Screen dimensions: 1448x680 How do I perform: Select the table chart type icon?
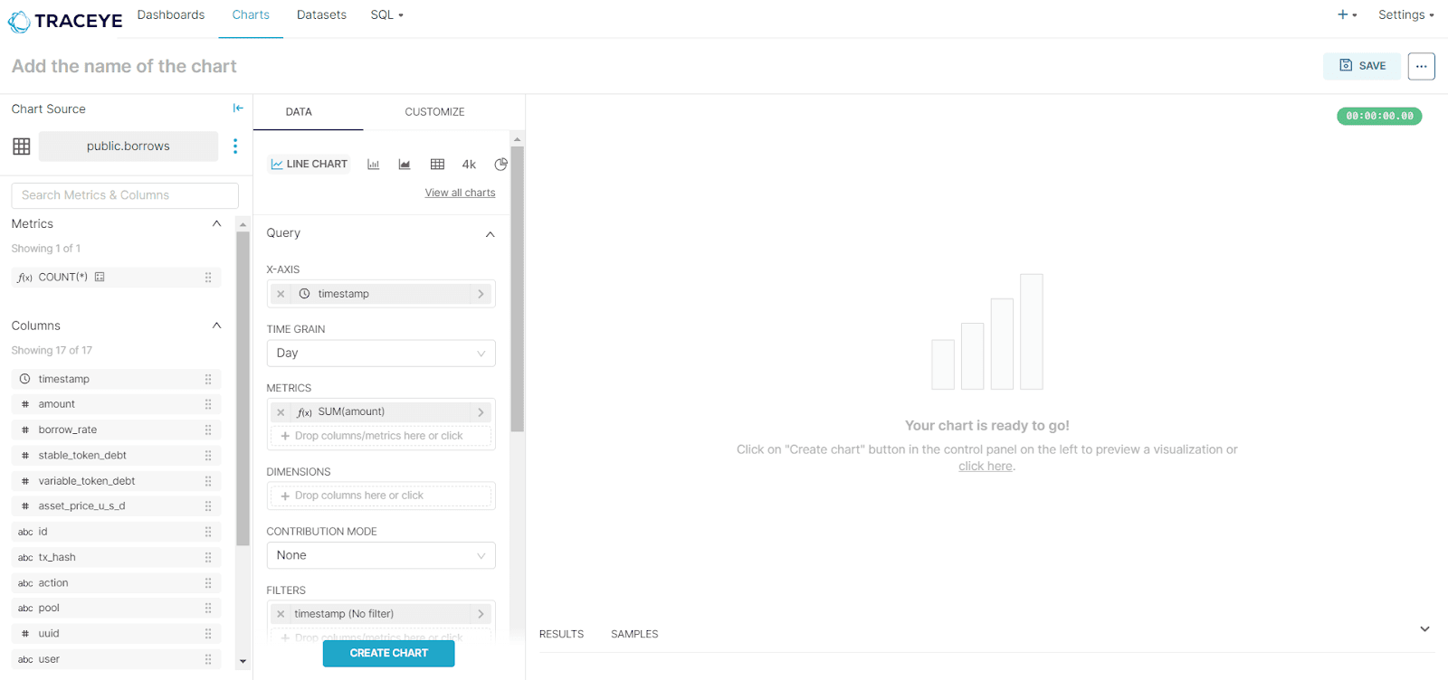point(437,165)
